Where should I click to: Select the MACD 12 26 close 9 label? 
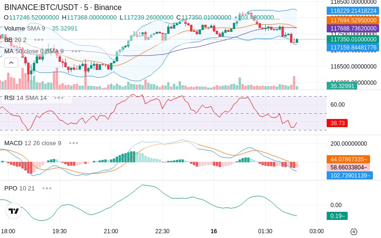33,143
